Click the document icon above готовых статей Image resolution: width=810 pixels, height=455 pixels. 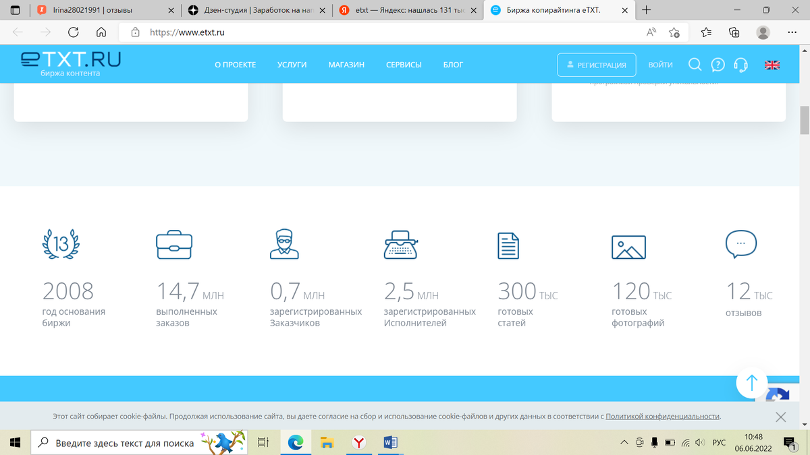pos(508,246)
